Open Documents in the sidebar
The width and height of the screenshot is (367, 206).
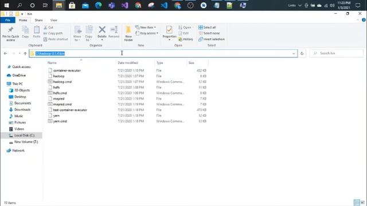pos(22,103)
